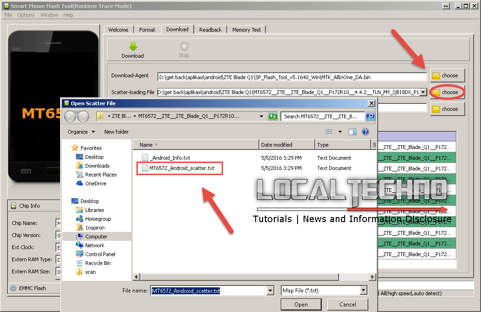Switch to the Memory Test tab
The height and width of the screenshot is (312, 481).
pos(246,29)
